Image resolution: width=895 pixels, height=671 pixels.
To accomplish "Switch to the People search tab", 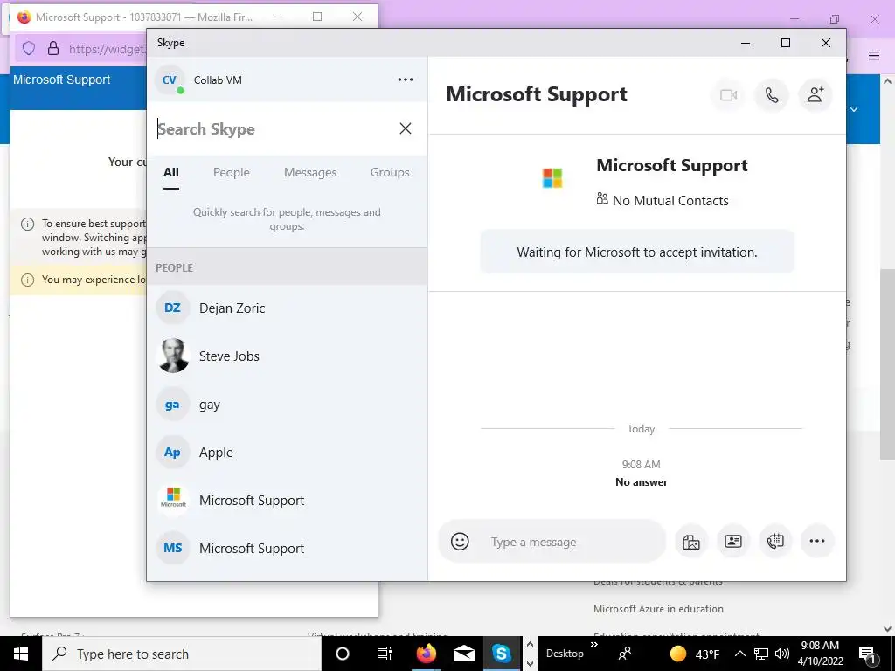I will click(x=231, y=172).
